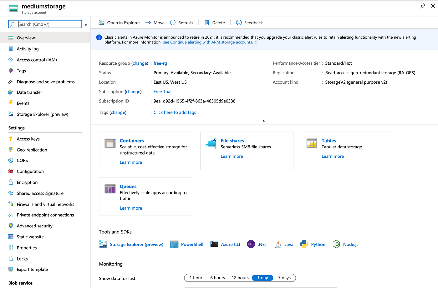Pin the mediumstorage blade
The image size is (438, 288).
422,6
